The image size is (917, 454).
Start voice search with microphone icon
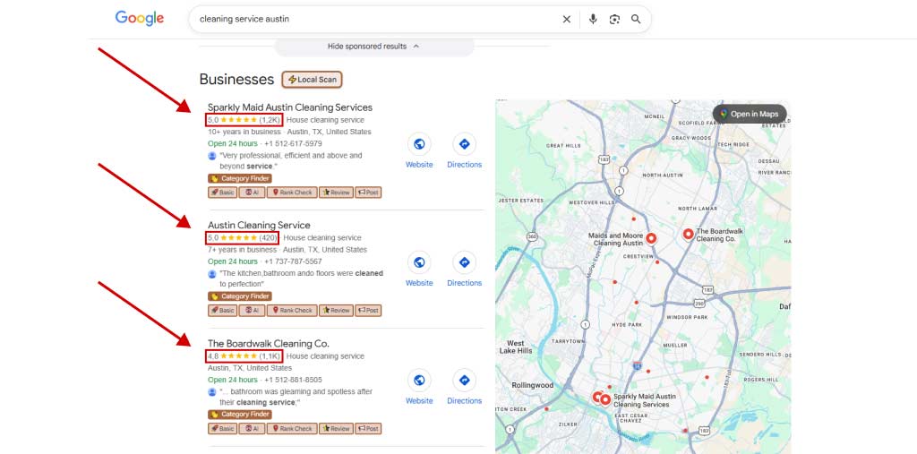point(593,19)
